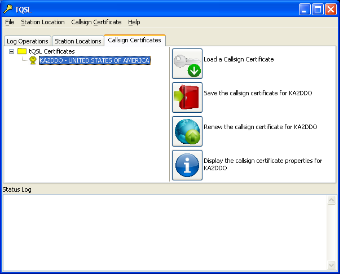Switch to the Log Operations tab
Image resolution: width=361 pixels, height=274 pixels.
(28, 41)
